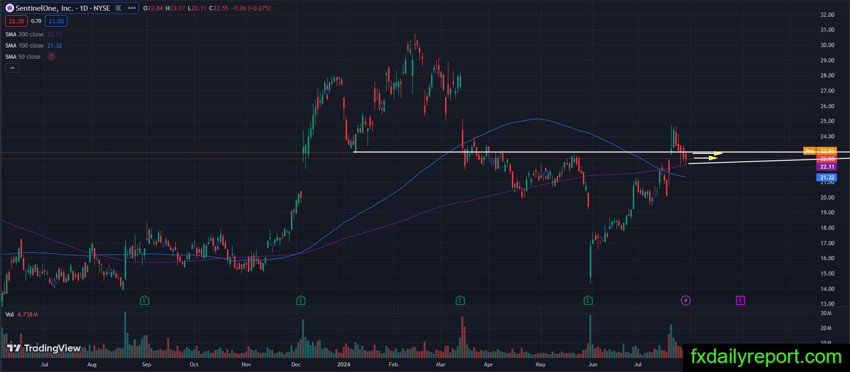Click the 16.00 price axis label
This screenshot has width=850, height=372.
pyautogui.click(x=827, y=258)
